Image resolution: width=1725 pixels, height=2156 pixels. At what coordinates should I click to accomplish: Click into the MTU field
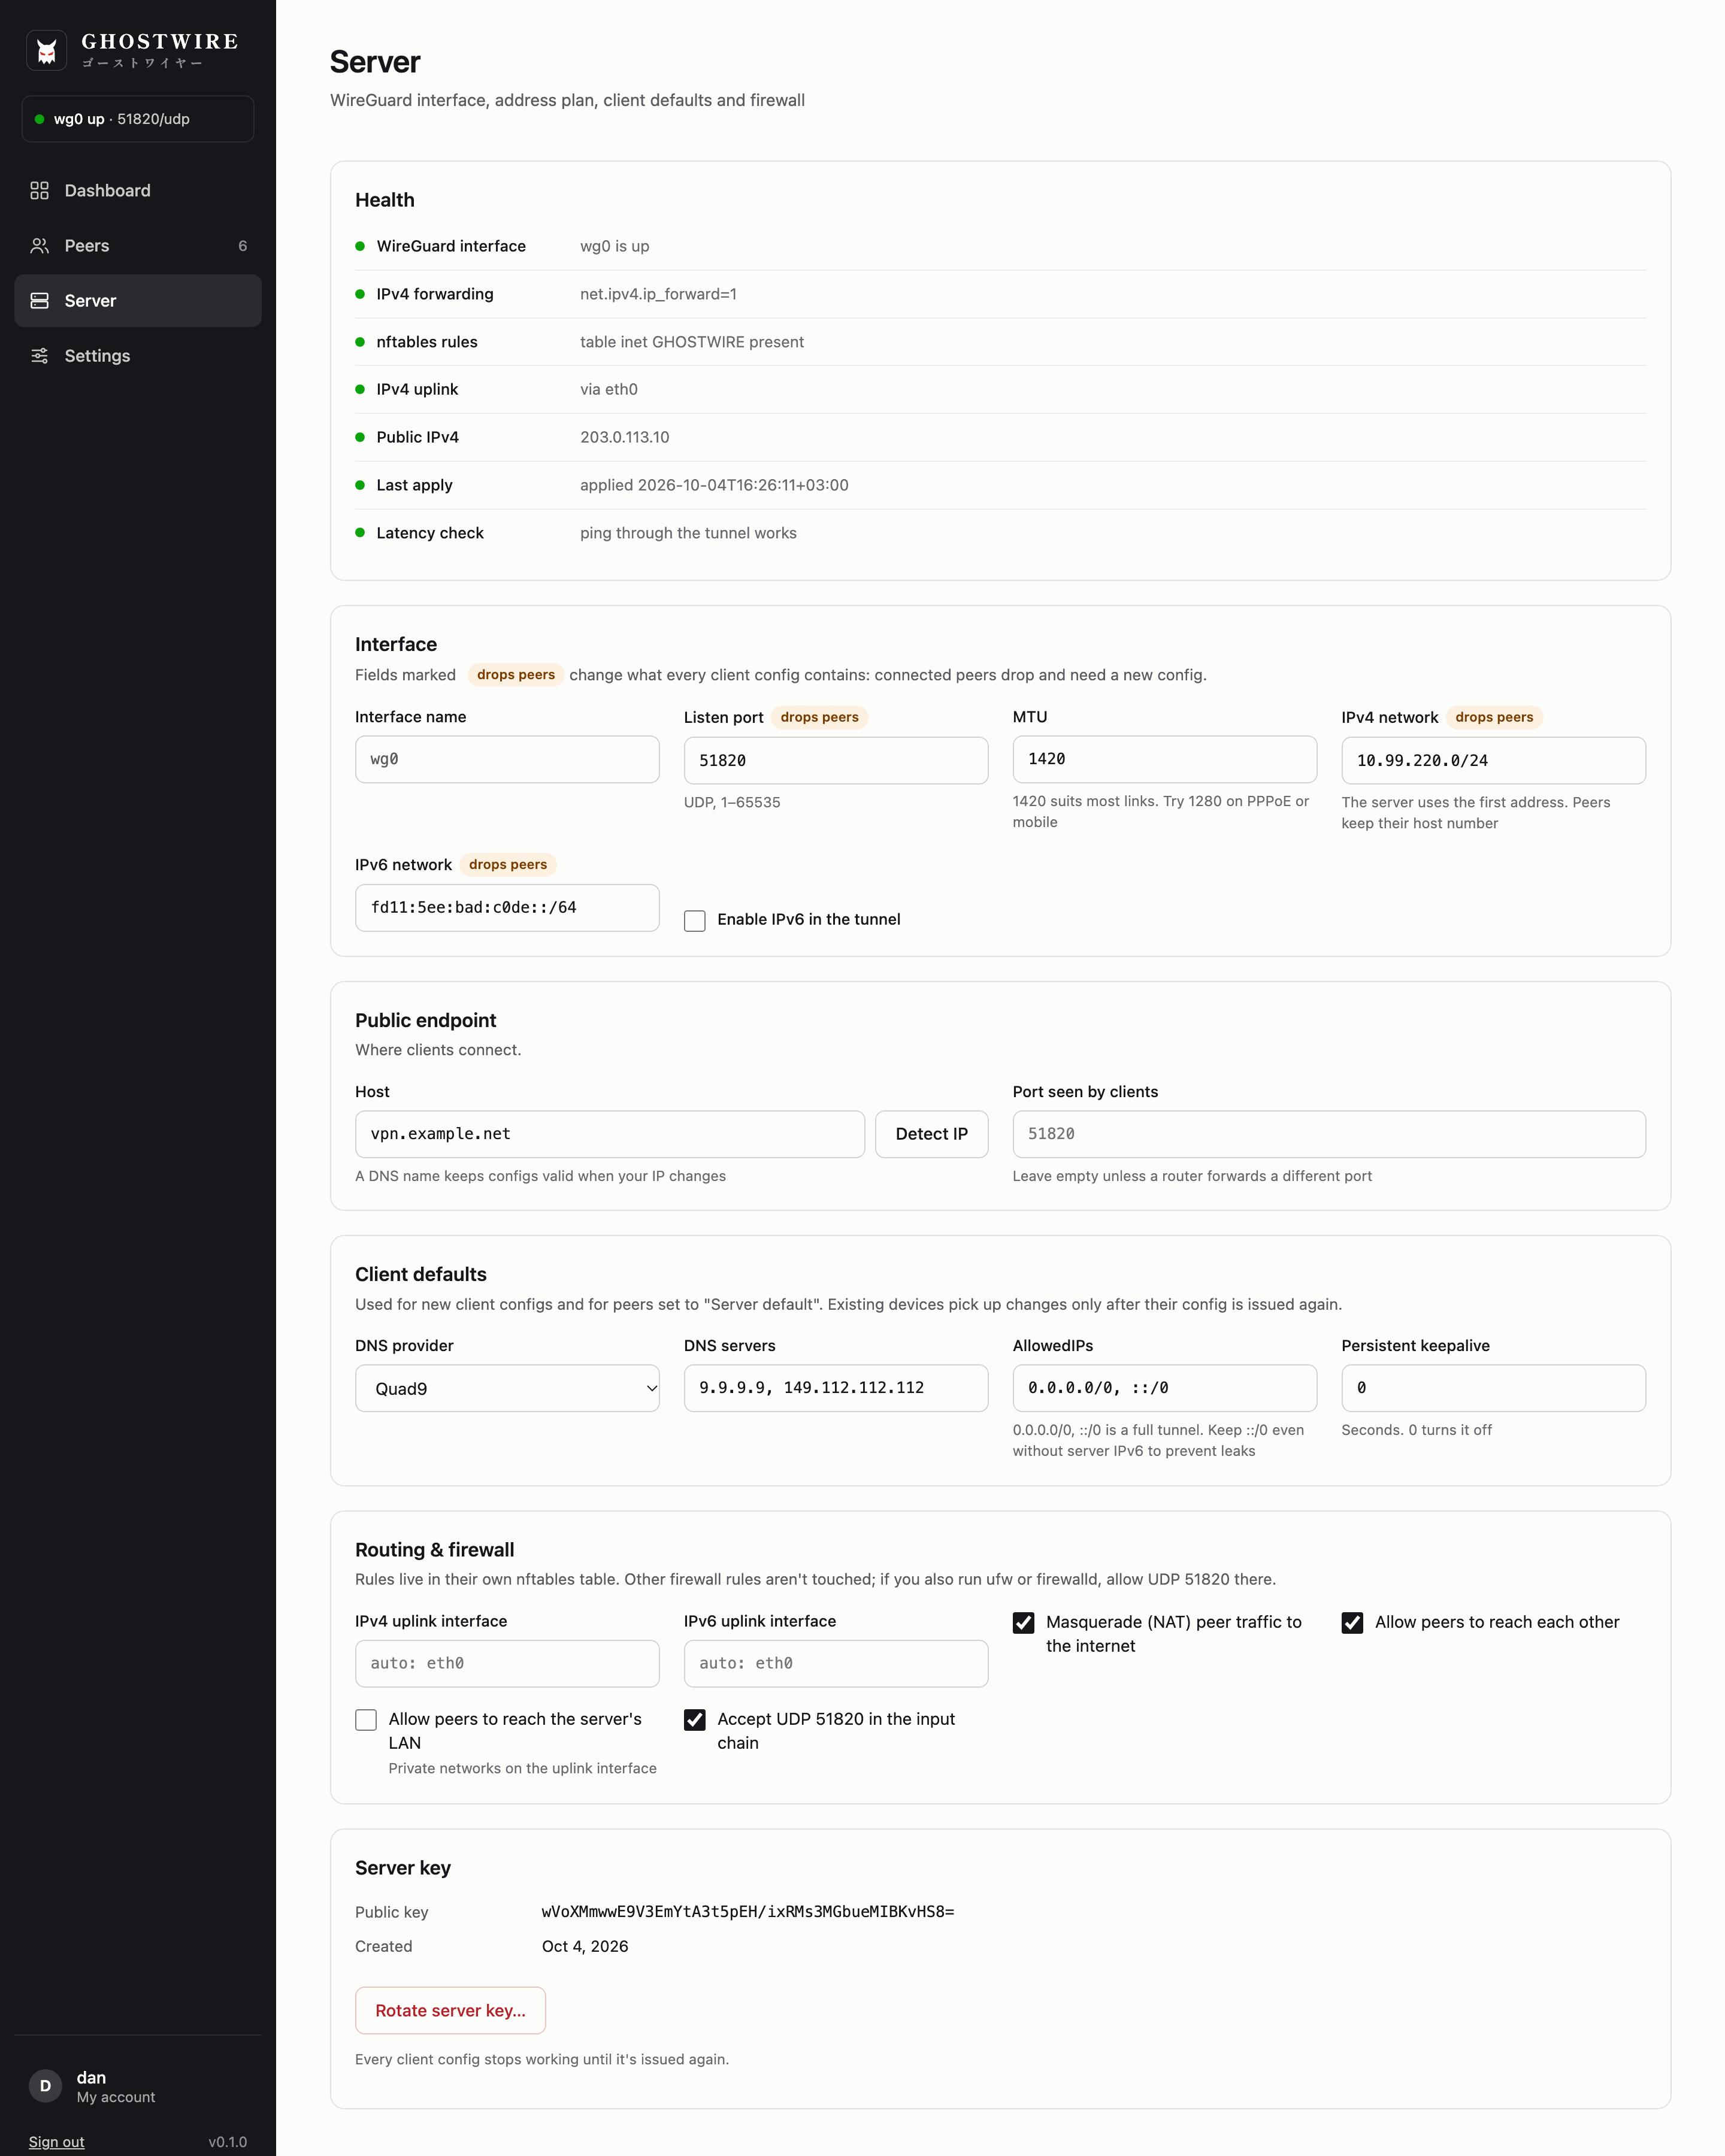point(1164,759)
